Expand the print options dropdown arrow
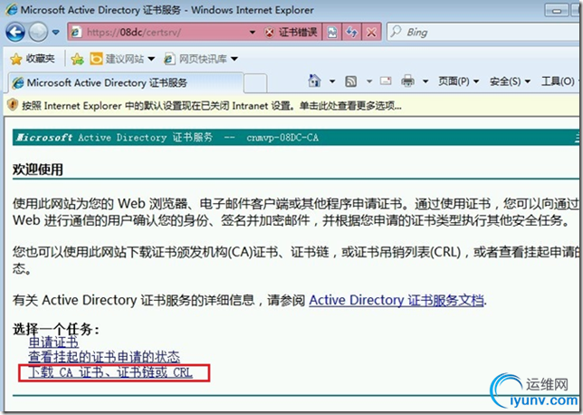Screen dimensions: 583x415 (425, 82)
